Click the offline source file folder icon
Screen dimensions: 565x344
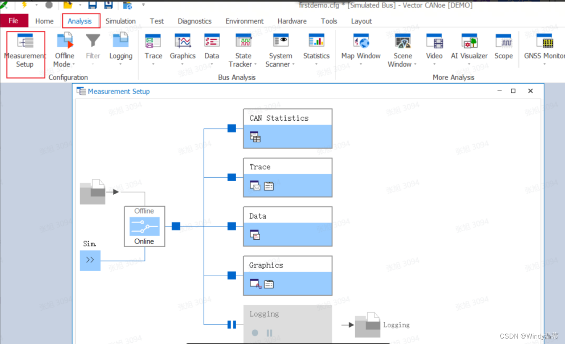tap(92, 192)
